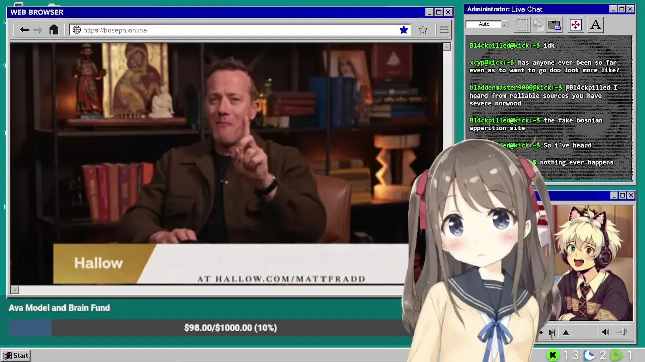Open the browser hamburger menu

click(x=444, y=30)
